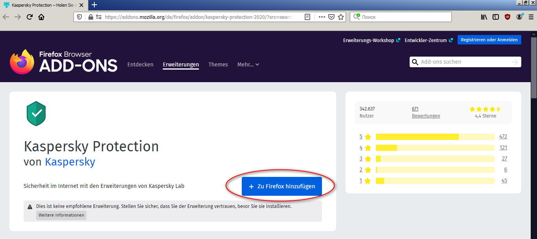
Task: Open the 472 five-star review count
Action: pos(503,137)
